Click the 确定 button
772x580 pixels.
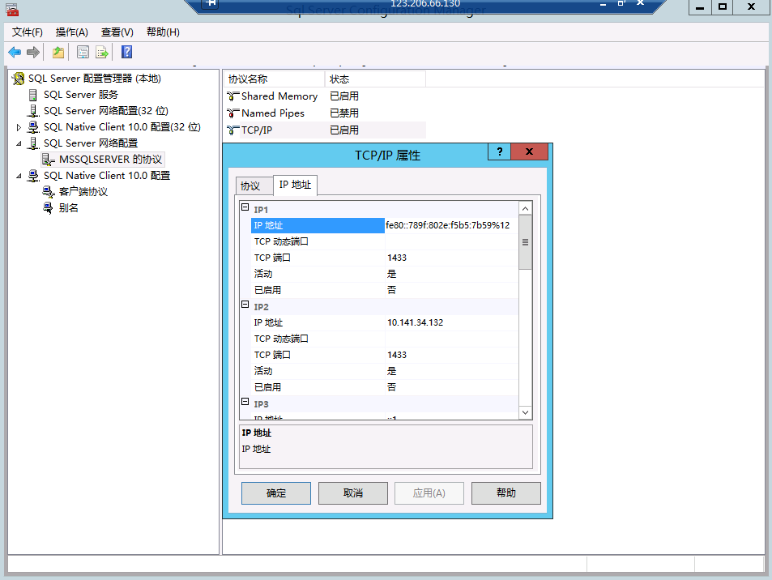(x=275, y=493)
